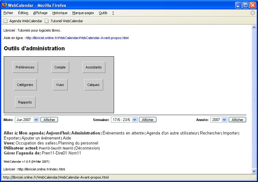Screen dimensions: 258x182
Task: Open the ? help menu
Action: tap(113, 13)
